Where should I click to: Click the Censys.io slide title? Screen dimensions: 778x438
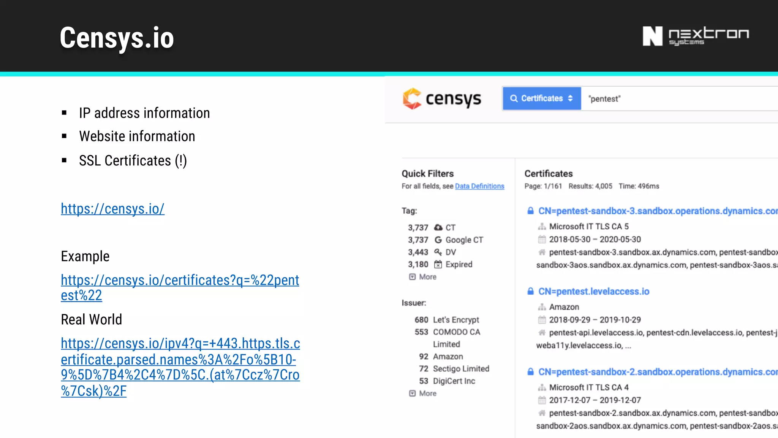pos(117,38)
